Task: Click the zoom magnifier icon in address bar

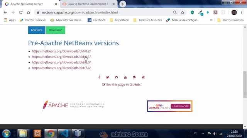Action: [x=175, y=12]
